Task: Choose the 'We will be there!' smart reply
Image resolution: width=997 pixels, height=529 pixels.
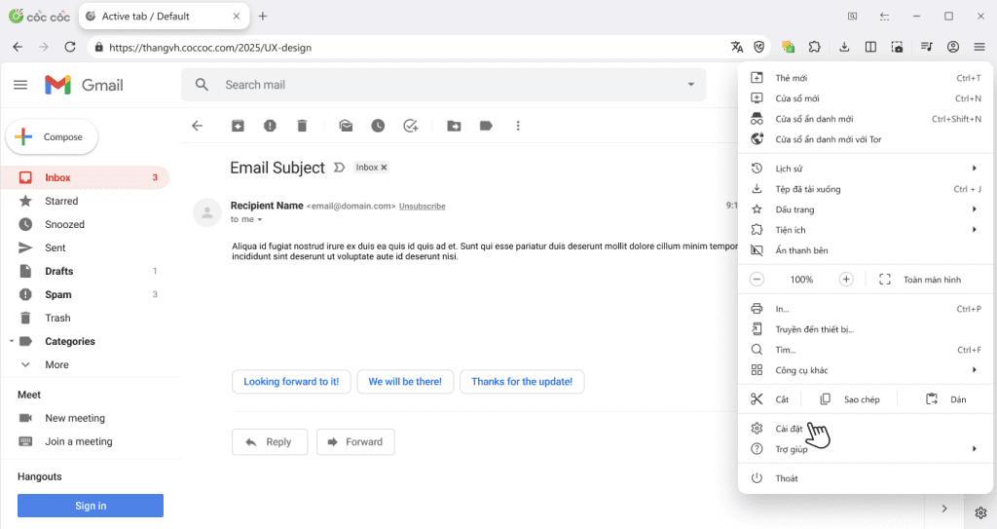Action: [405, 382]
